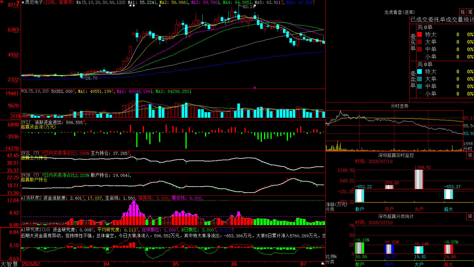Click the 委卖单 section label
Viewport: 474px width, 267px height.
[x=413, y=79]
